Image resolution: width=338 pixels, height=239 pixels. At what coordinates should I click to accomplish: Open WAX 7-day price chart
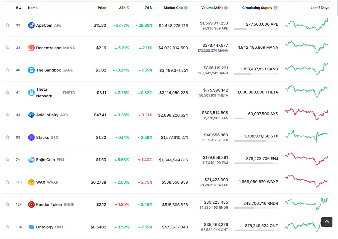point(307,181)
